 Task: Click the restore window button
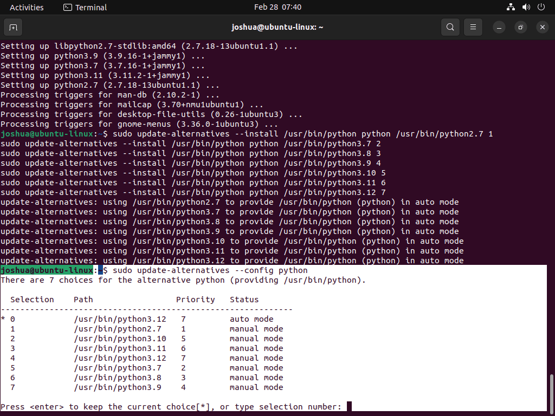coord(520,27)
